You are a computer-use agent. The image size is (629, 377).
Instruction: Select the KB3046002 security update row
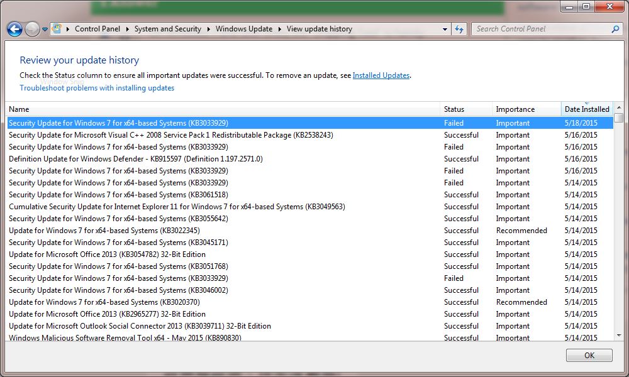pos(309,290)
